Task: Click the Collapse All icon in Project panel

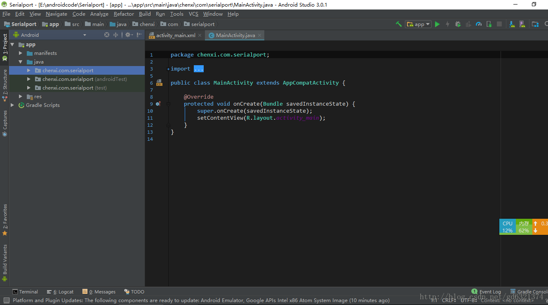Action: point(116,35)
